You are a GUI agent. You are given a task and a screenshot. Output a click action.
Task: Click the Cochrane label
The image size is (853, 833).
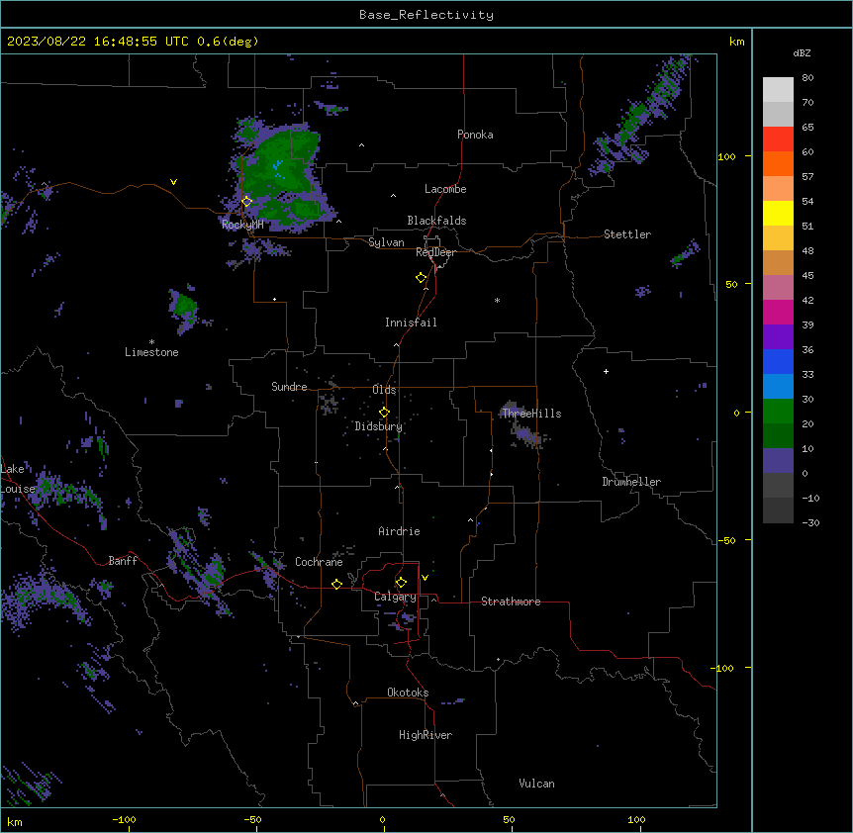tap(319, 562)
